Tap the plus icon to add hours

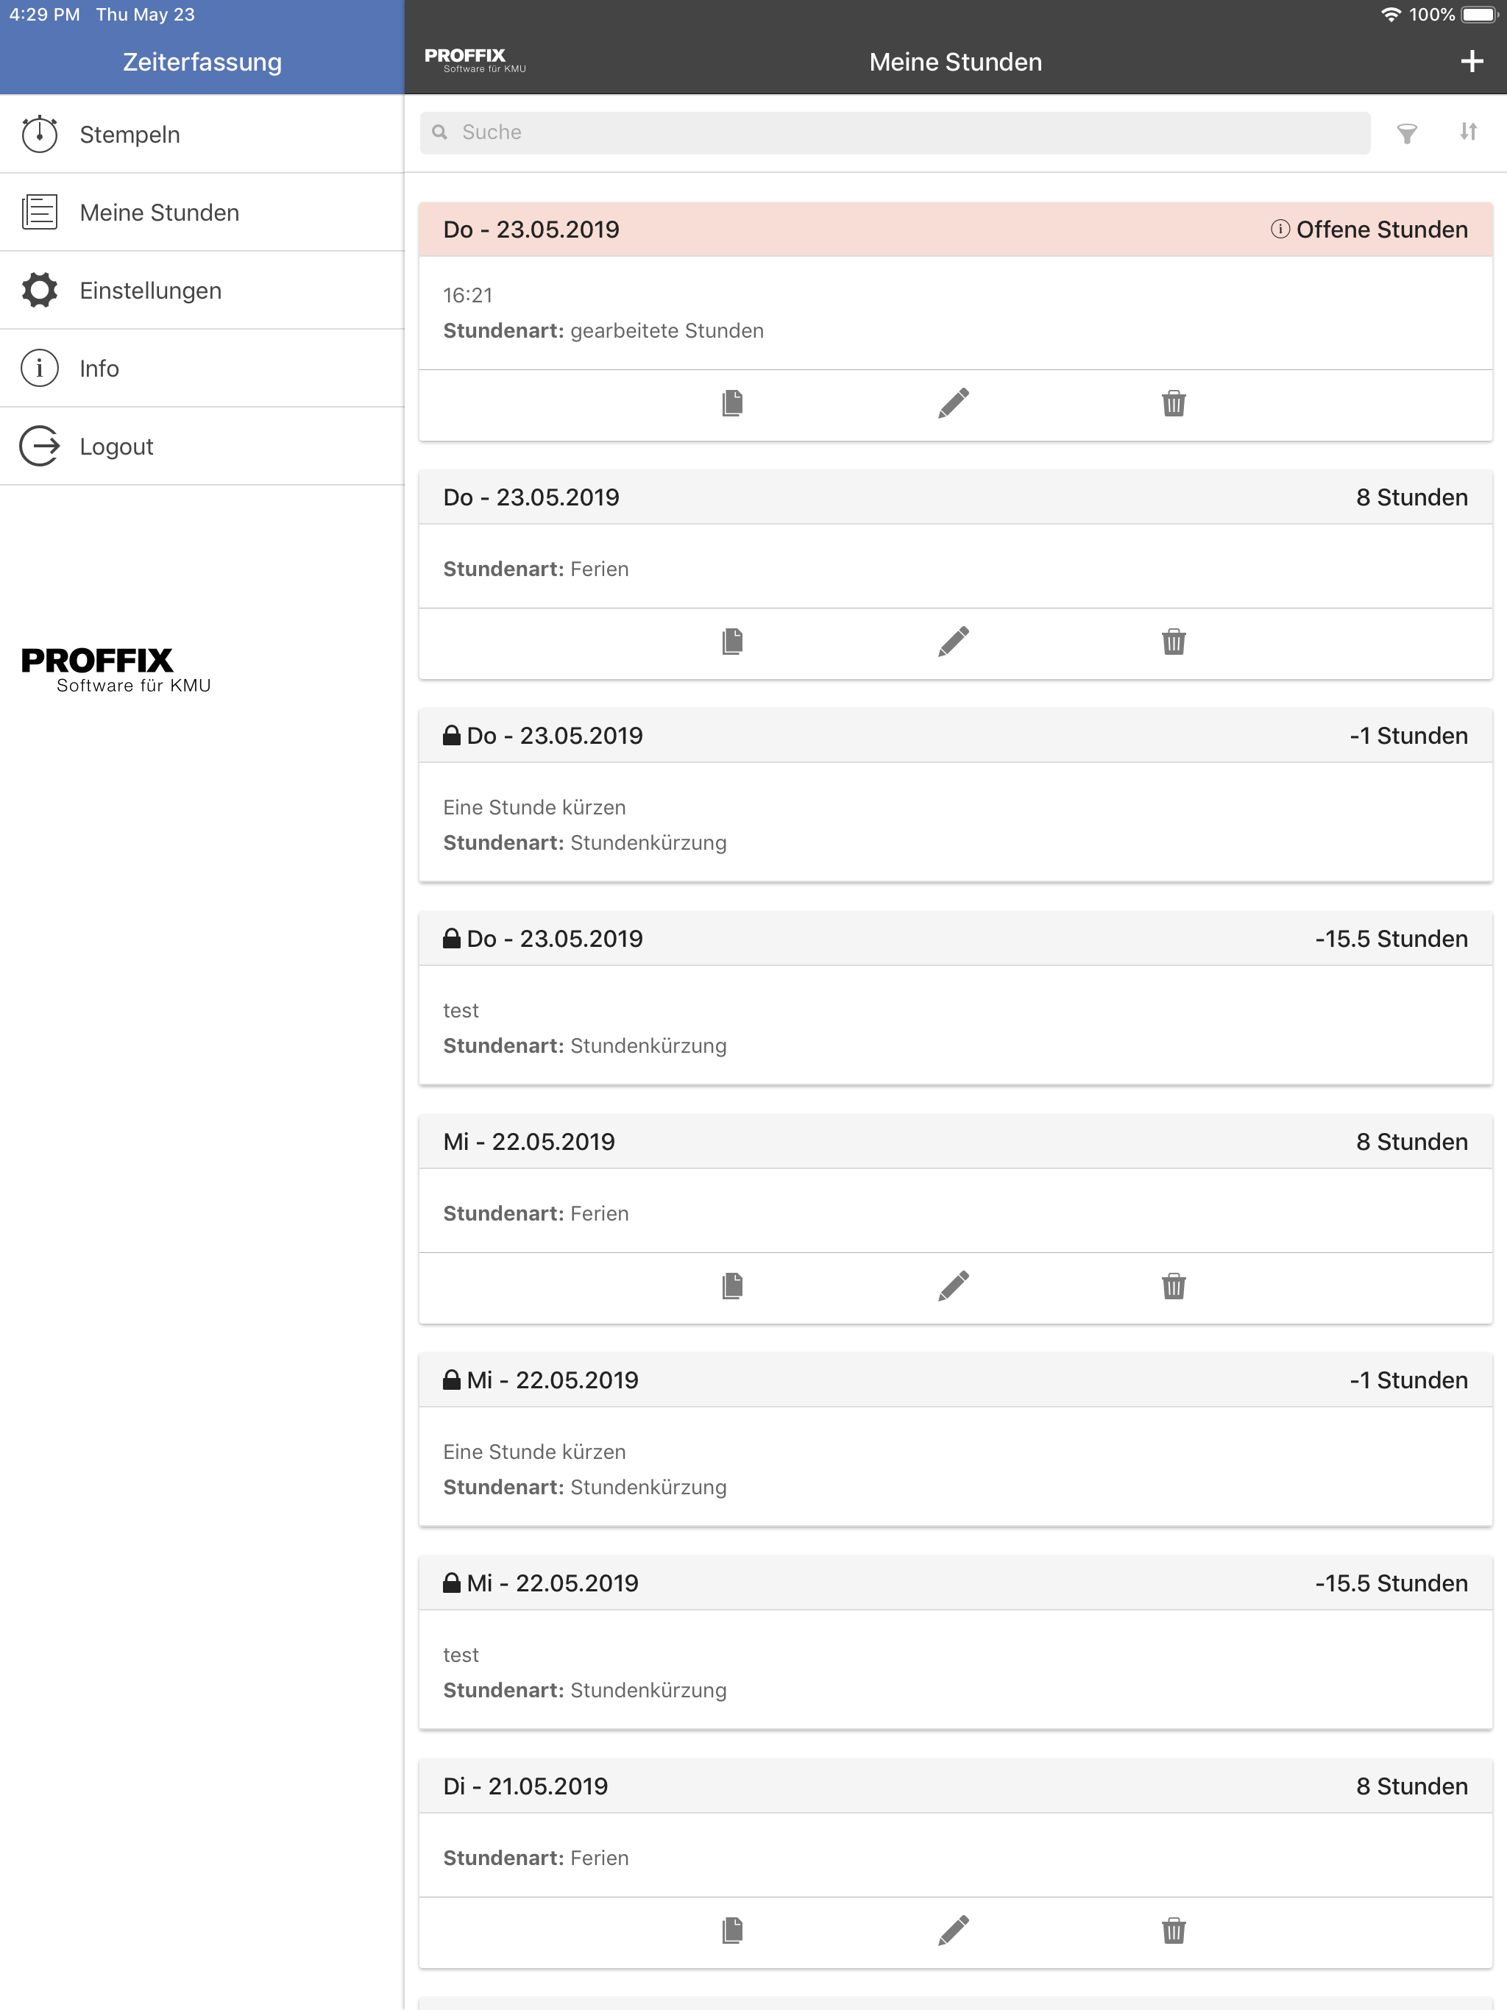click(1472, 62)
